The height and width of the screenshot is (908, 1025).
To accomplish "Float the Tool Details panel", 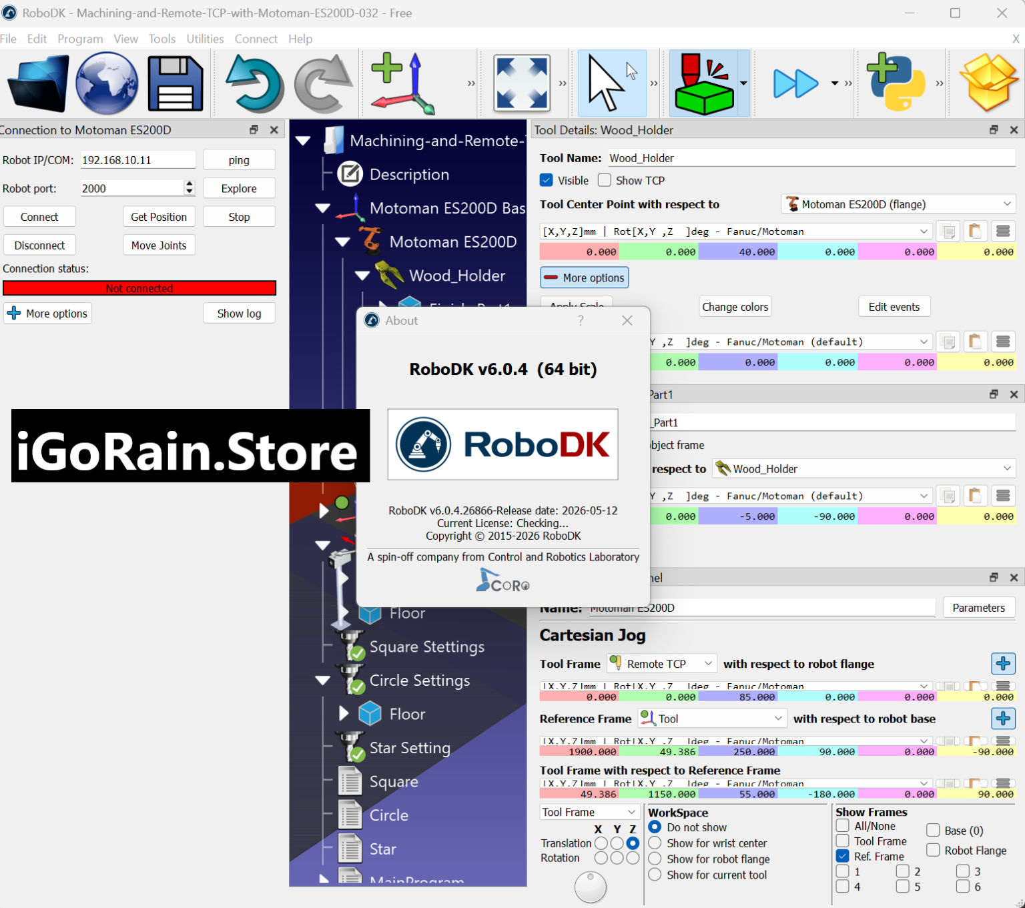I will click(x=994, y=129).
